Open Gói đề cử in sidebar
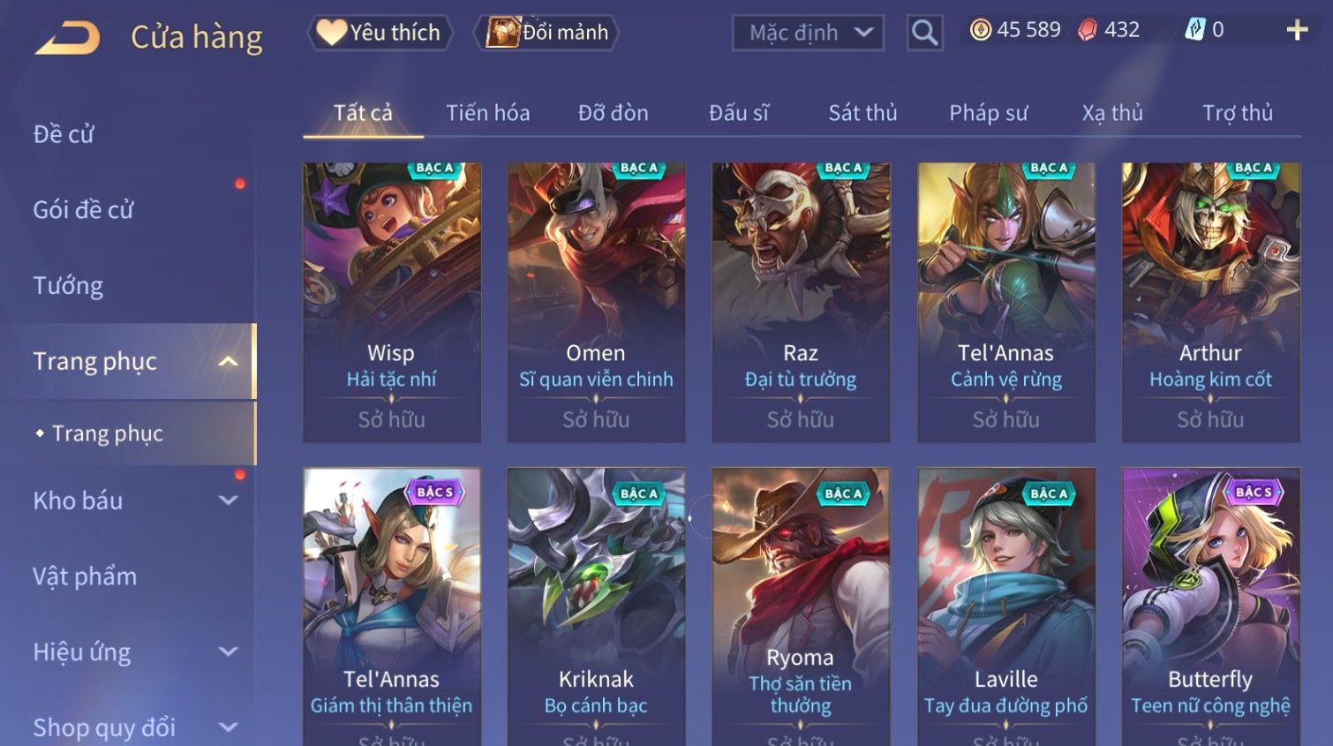 (83, 210)
